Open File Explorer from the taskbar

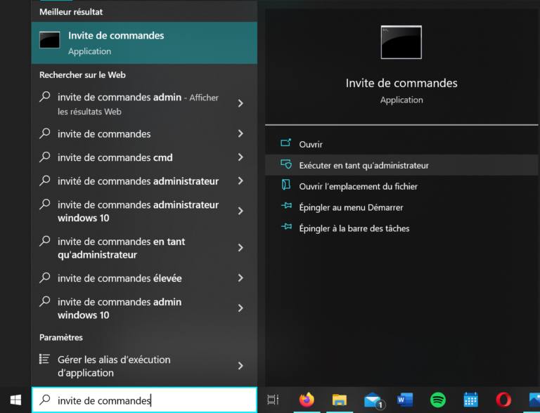[339, 400]
